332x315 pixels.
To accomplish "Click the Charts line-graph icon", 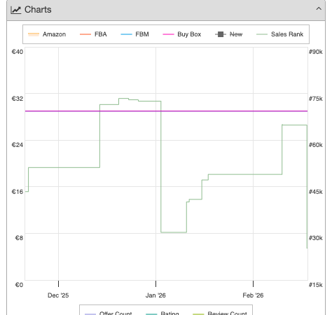I will point(16,10).
